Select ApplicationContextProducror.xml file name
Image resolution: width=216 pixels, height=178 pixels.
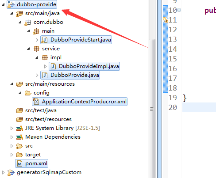pos(84,102)
